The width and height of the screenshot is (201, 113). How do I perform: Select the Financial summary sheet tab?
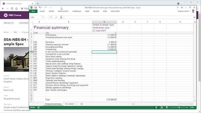tap(53, 104)
